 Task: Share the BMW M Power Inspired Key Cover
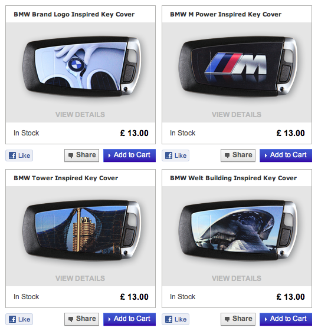pos(238,155)
